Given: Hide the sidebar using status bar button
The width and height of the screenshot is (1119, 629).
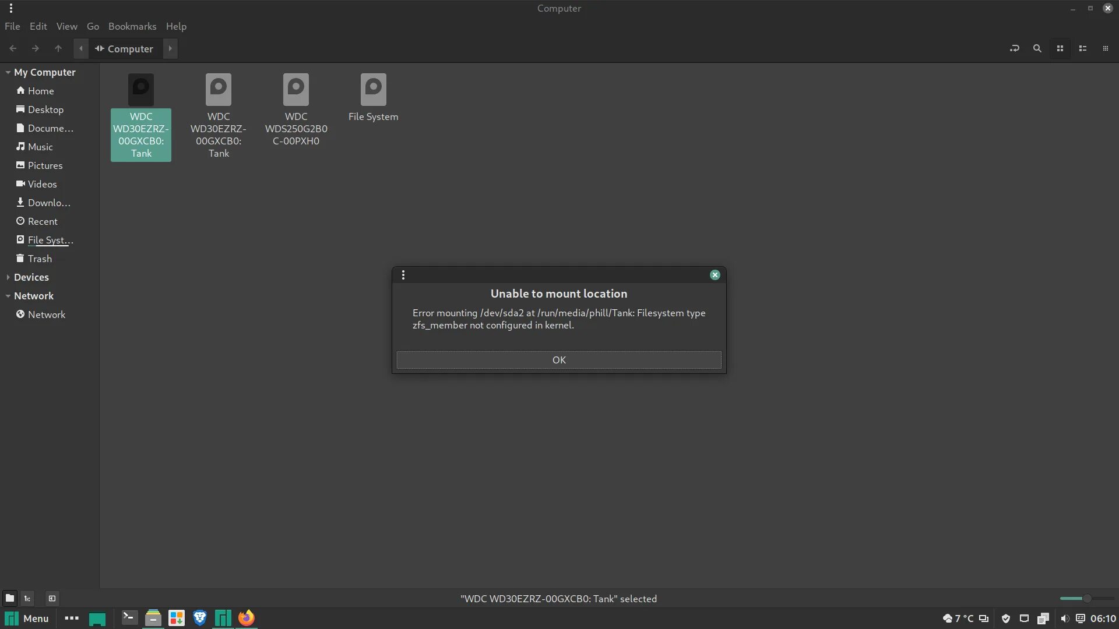Looking at the screenshot, I should pos(52,598).
